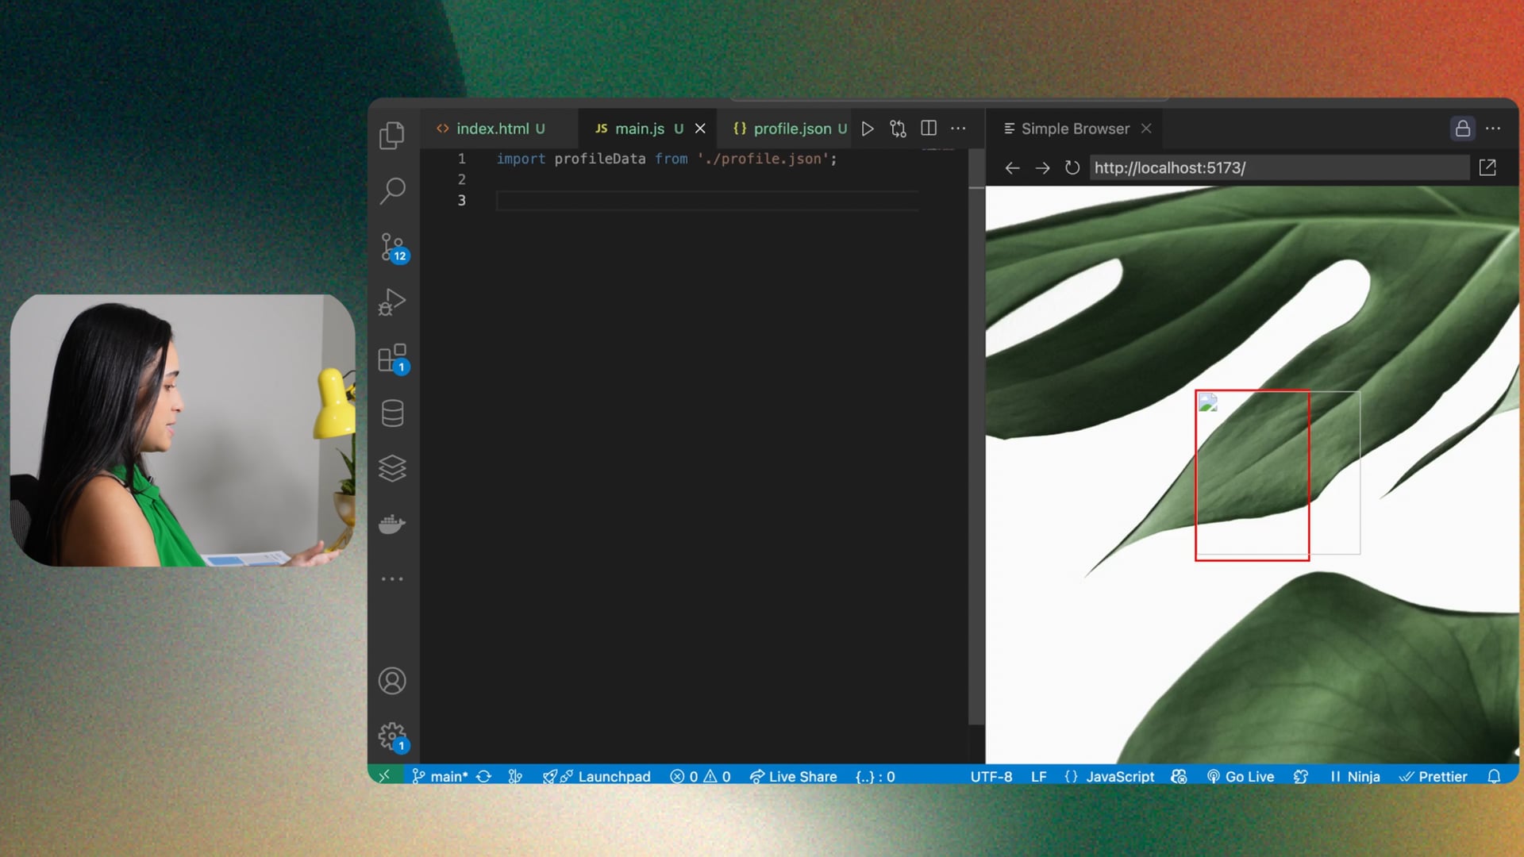Switch to the profile.json tab
The width and height of the screenshot is (1524, 857).
tap(791, 129)
